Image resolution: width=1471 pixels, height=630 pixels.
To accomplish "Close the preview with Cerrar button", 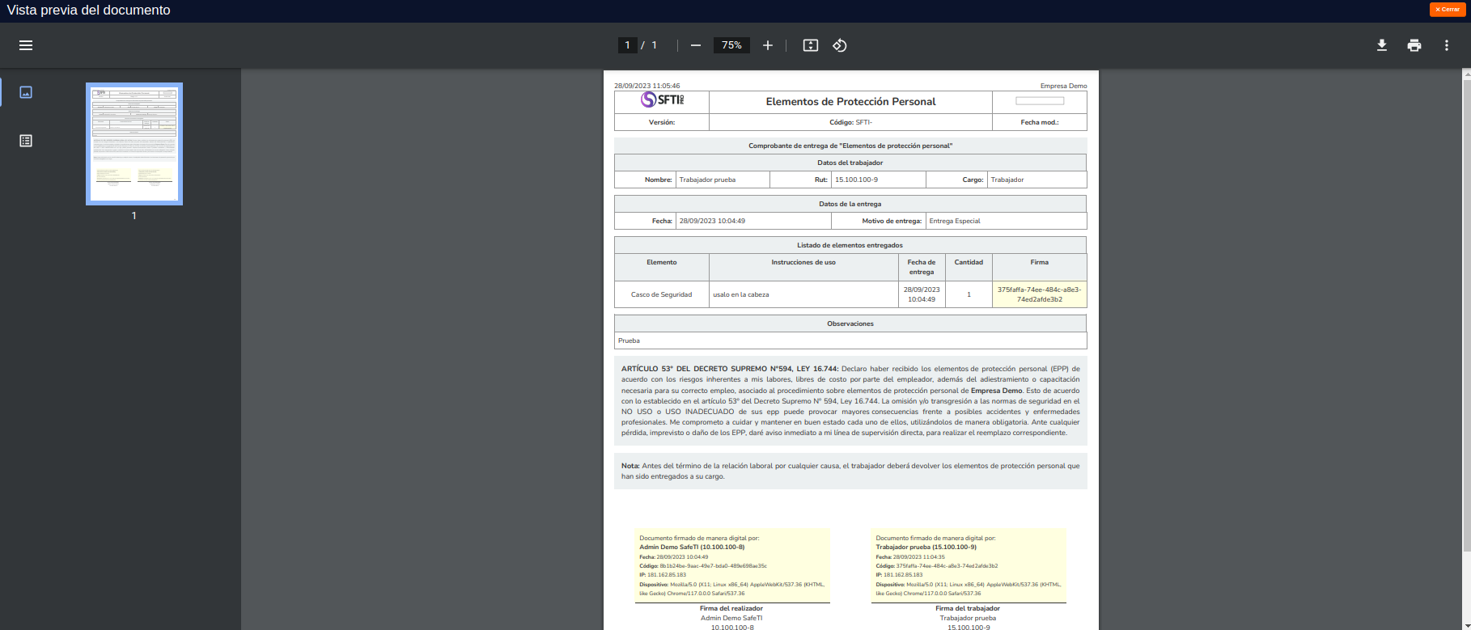I will point(1448,10).
